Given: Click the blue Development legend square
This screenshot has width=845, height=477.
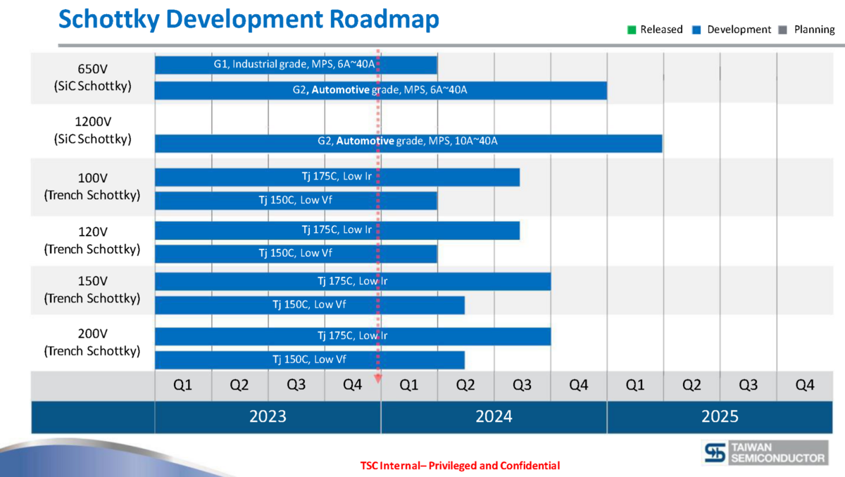Looking at the screenshot, I should pos(696,30).
